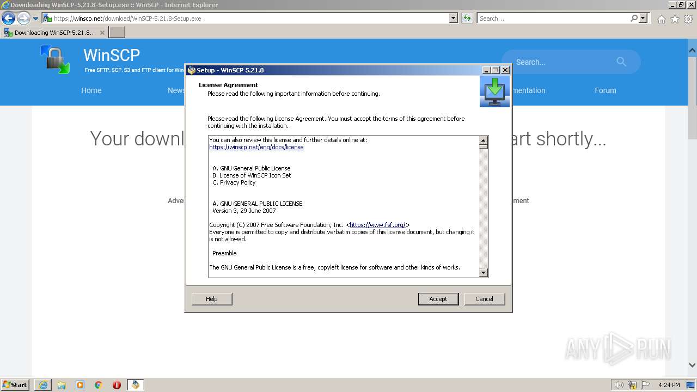Accept the license agreement

438,299
